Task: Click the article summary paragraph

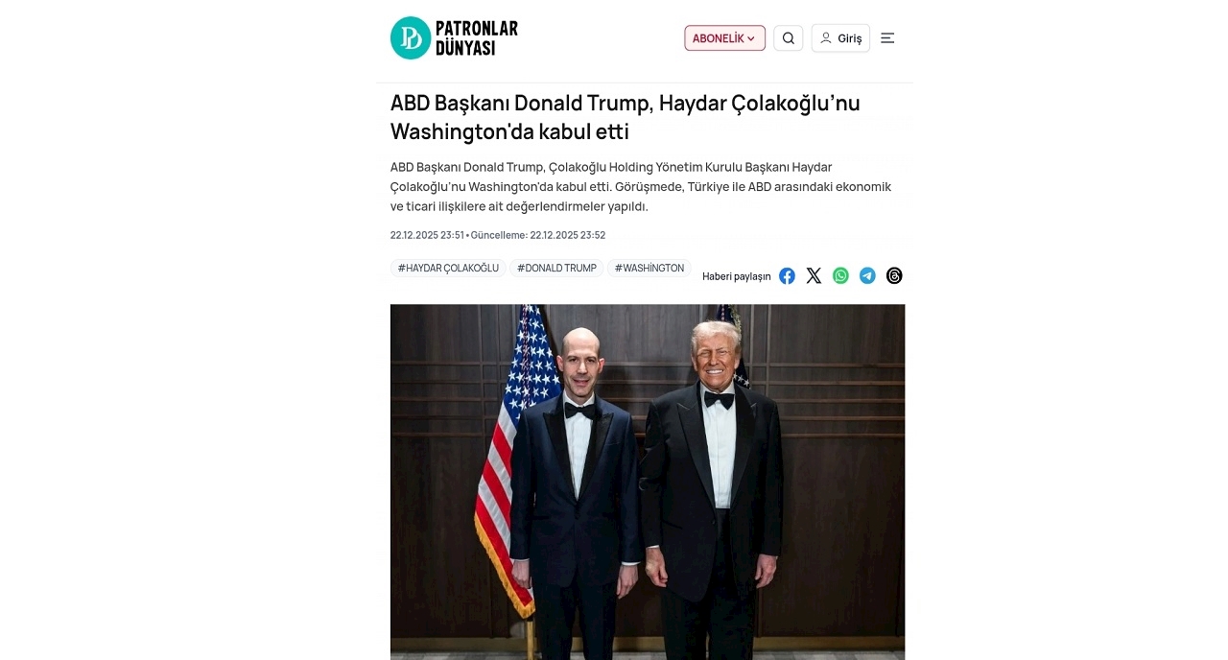Action: [x=641, y=187]
